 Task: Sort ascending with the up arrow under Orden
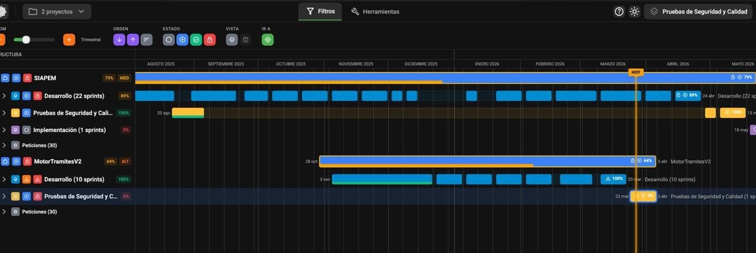(133, 40)
